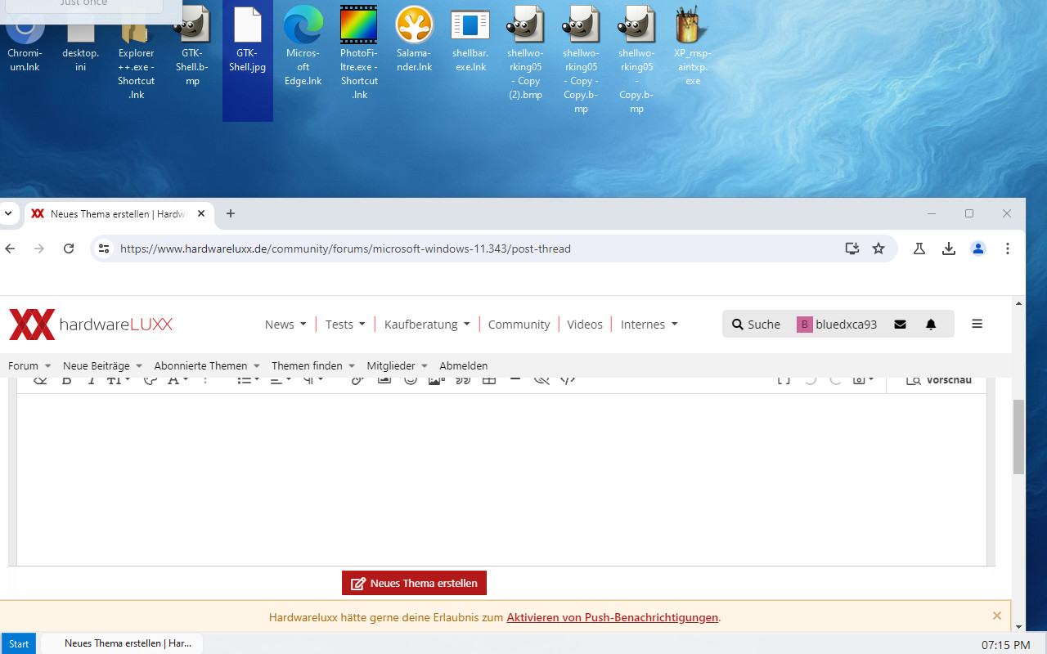1047x654 pixels.
Task: Open the Community navigation item
Action: coord(519,325)
